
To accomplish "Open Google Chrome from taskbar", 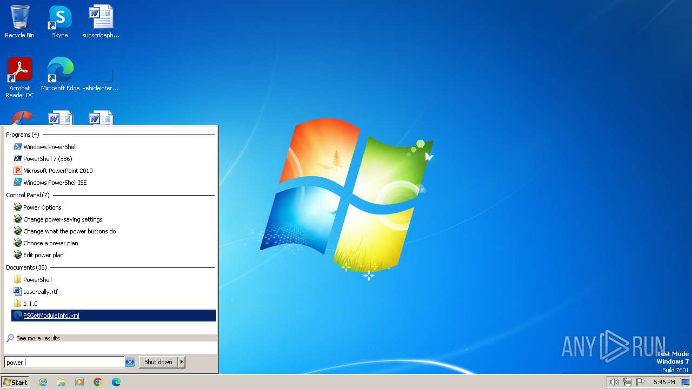I will point(98,382).
